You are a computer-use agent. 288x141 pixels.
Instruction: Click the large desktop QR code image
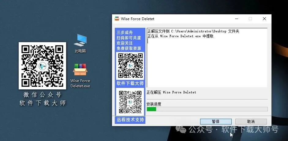point(42,66)
